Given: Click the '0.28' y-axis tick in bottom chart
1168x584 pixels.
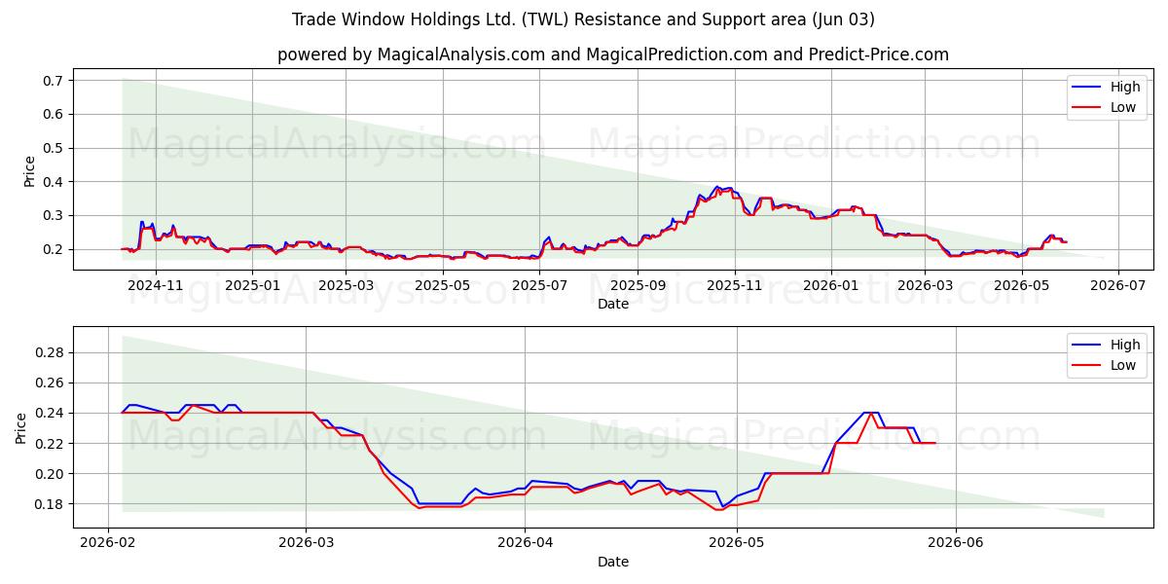Looking at the screenshot, I should (52, 352).
